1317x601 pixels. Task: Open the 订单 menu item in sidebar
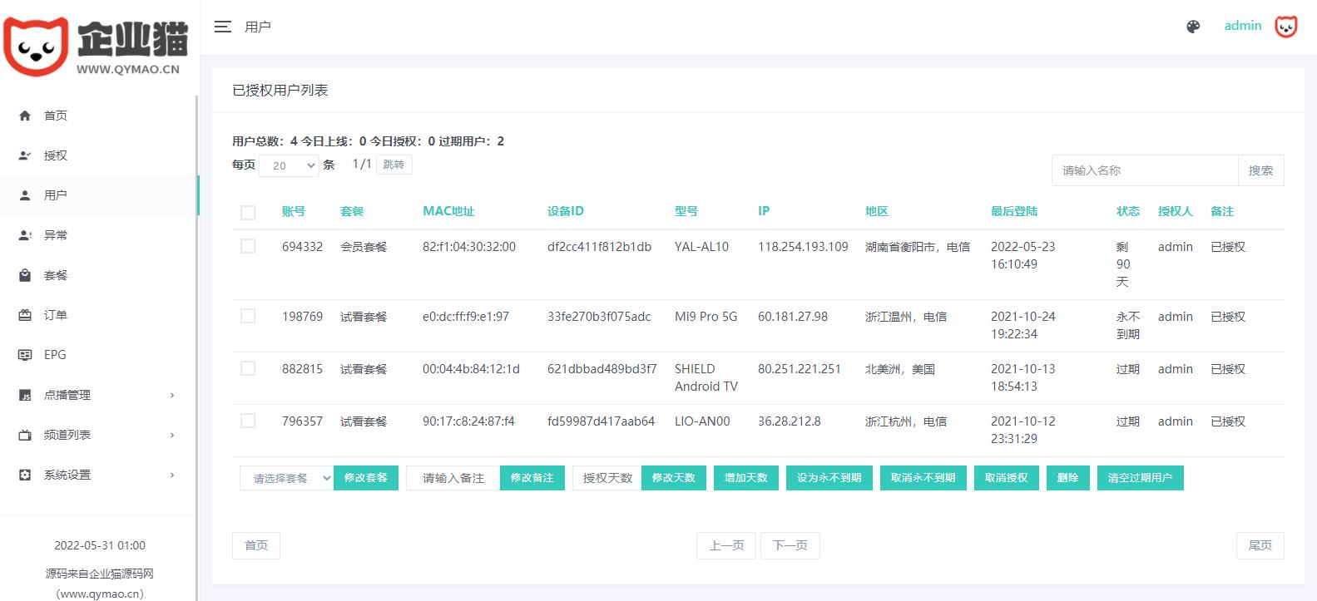(x=55, y=315)
